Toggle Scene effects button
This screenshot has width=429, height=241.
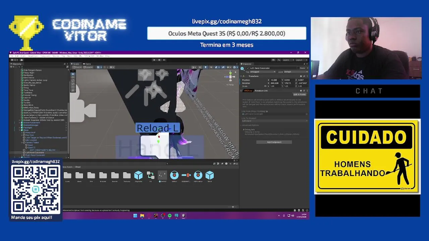pos(217,67)
